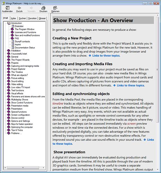Screen dimensions: 161x173
Task: Open the Optionen toolbar menu
Action: coord(55,8)
